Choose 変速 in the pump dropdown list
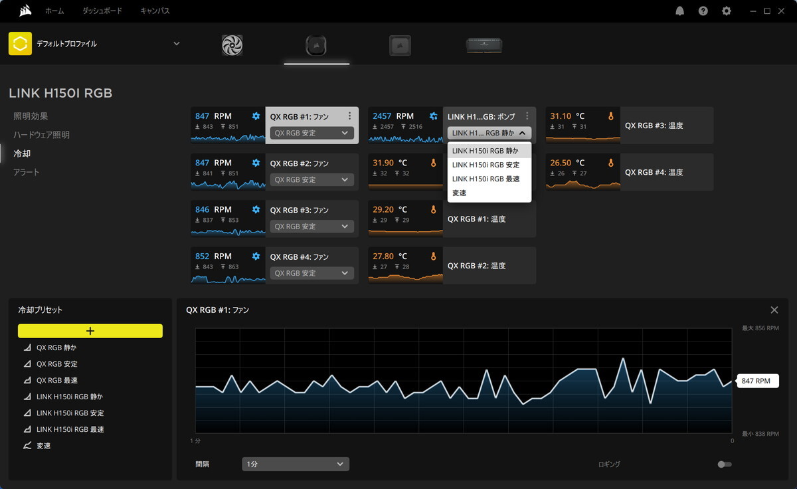This screenshot has height=489, width=797. point(489,193)
